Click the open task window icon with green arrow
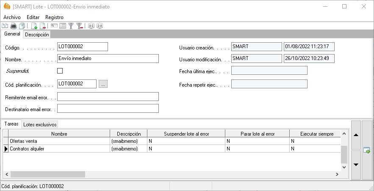This screenshot has width=374, height=191. point(367,150)
